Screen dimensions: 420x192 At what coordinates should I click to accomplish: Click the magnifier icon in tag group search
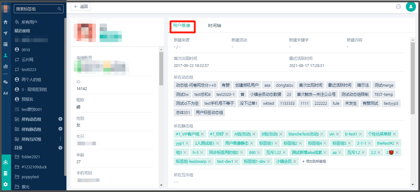pos(60,9)
